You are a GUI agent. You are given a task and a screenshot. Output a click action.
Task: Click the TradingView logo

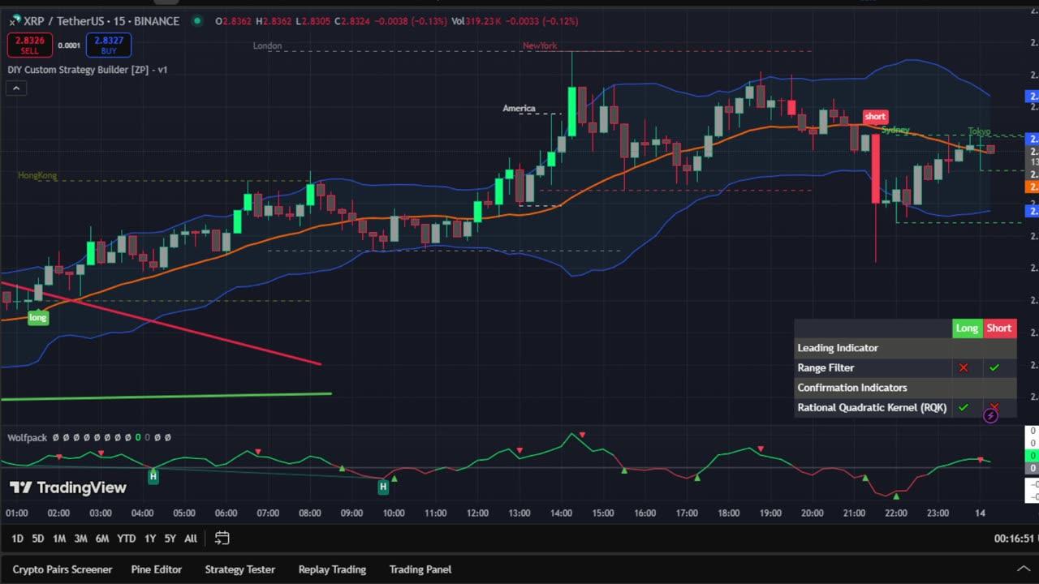click(x=68, y=487)
